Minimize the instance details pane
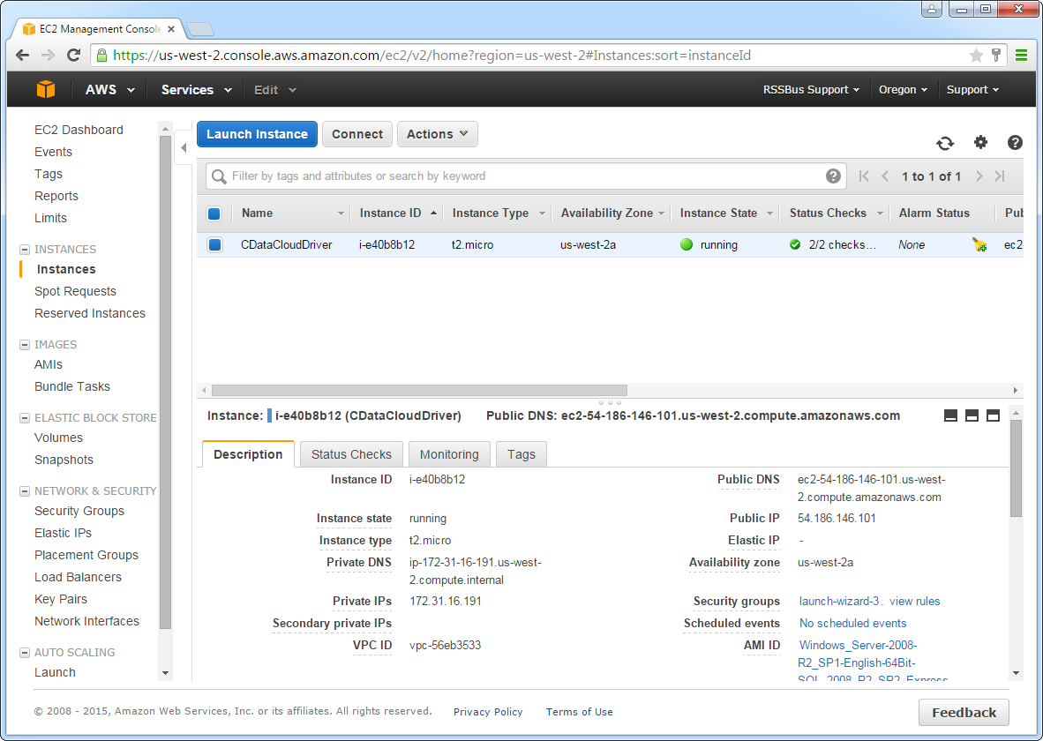1043x741 pixels. tap(950, 415)
